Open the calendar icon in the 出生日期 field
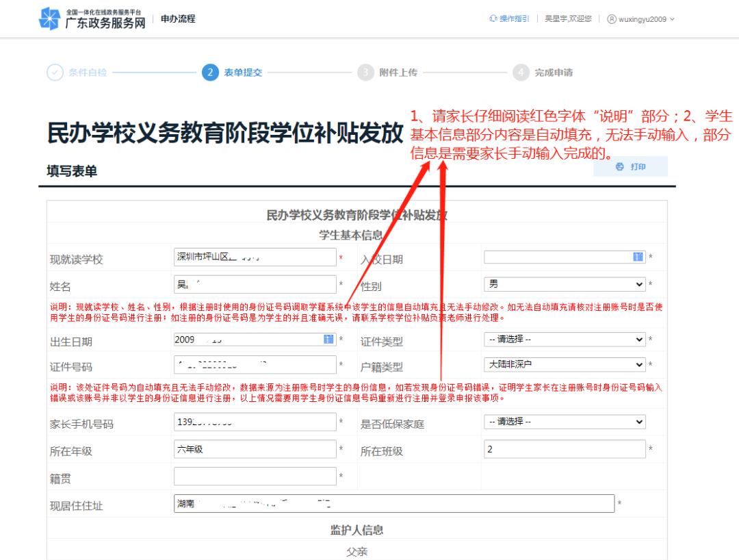This screenshot has height=560, width=739. point(328,339)
